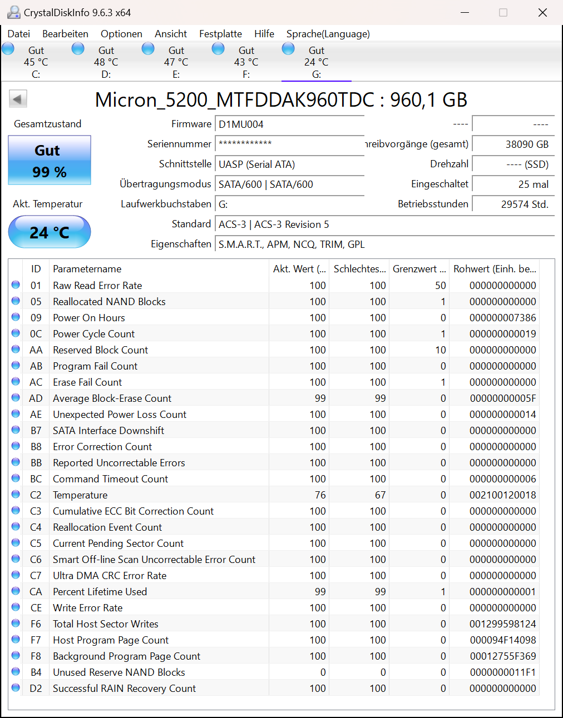Viewport: 563px width, 718px height.
Task: Click the Grenzwert column header
Action: point(419,268)
